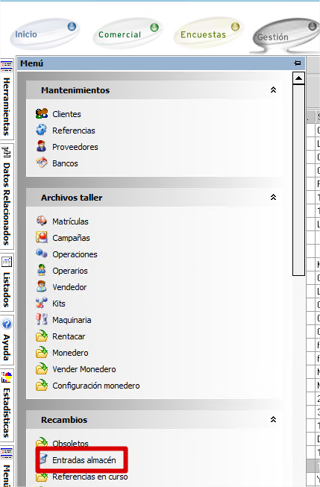
Task: Select the Maquinaria tools icon
Action: point(42,319)
